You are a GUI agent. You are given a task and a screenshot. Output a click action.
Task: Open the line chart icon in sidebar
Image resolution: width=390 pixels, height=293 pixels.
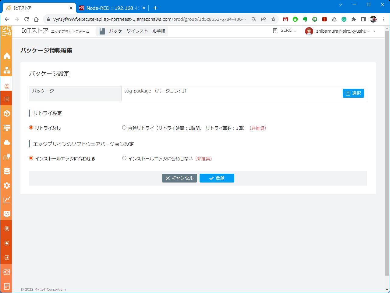click(7, 200)
